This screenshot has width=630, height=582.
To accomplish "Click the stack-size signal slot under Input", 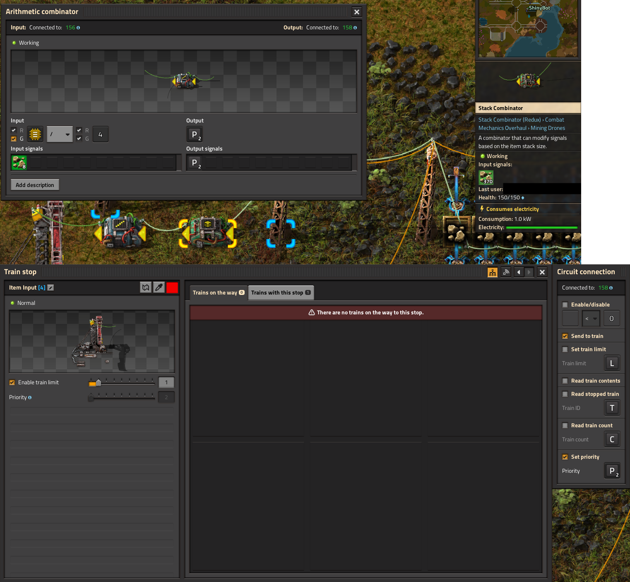I will tap(35, 134).
